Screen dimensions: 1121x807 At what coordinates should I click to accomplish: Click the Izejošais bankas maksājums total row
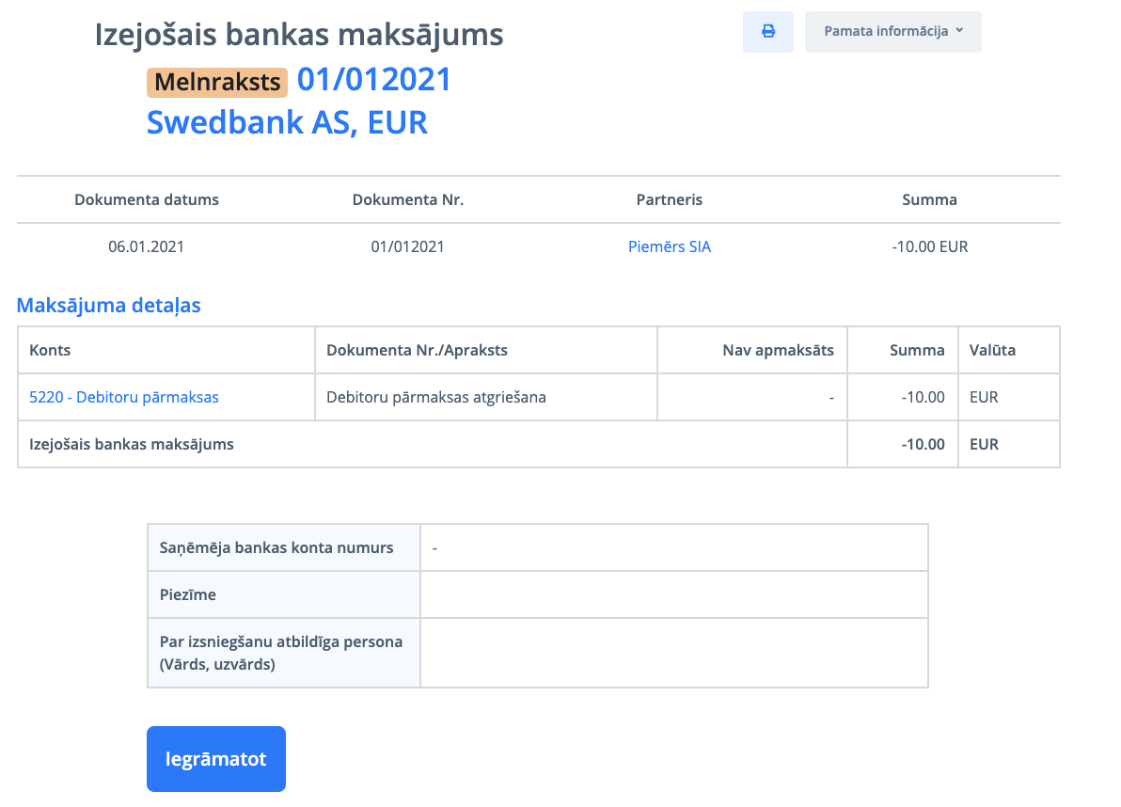tap(132, 444)
